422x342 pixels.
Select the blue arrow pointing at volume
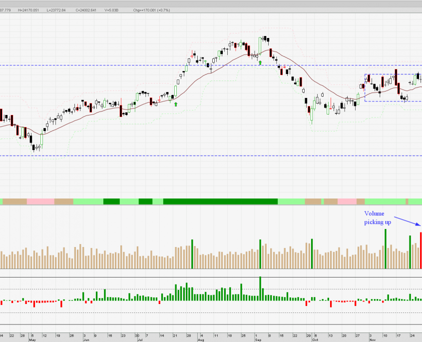point(407,220)
